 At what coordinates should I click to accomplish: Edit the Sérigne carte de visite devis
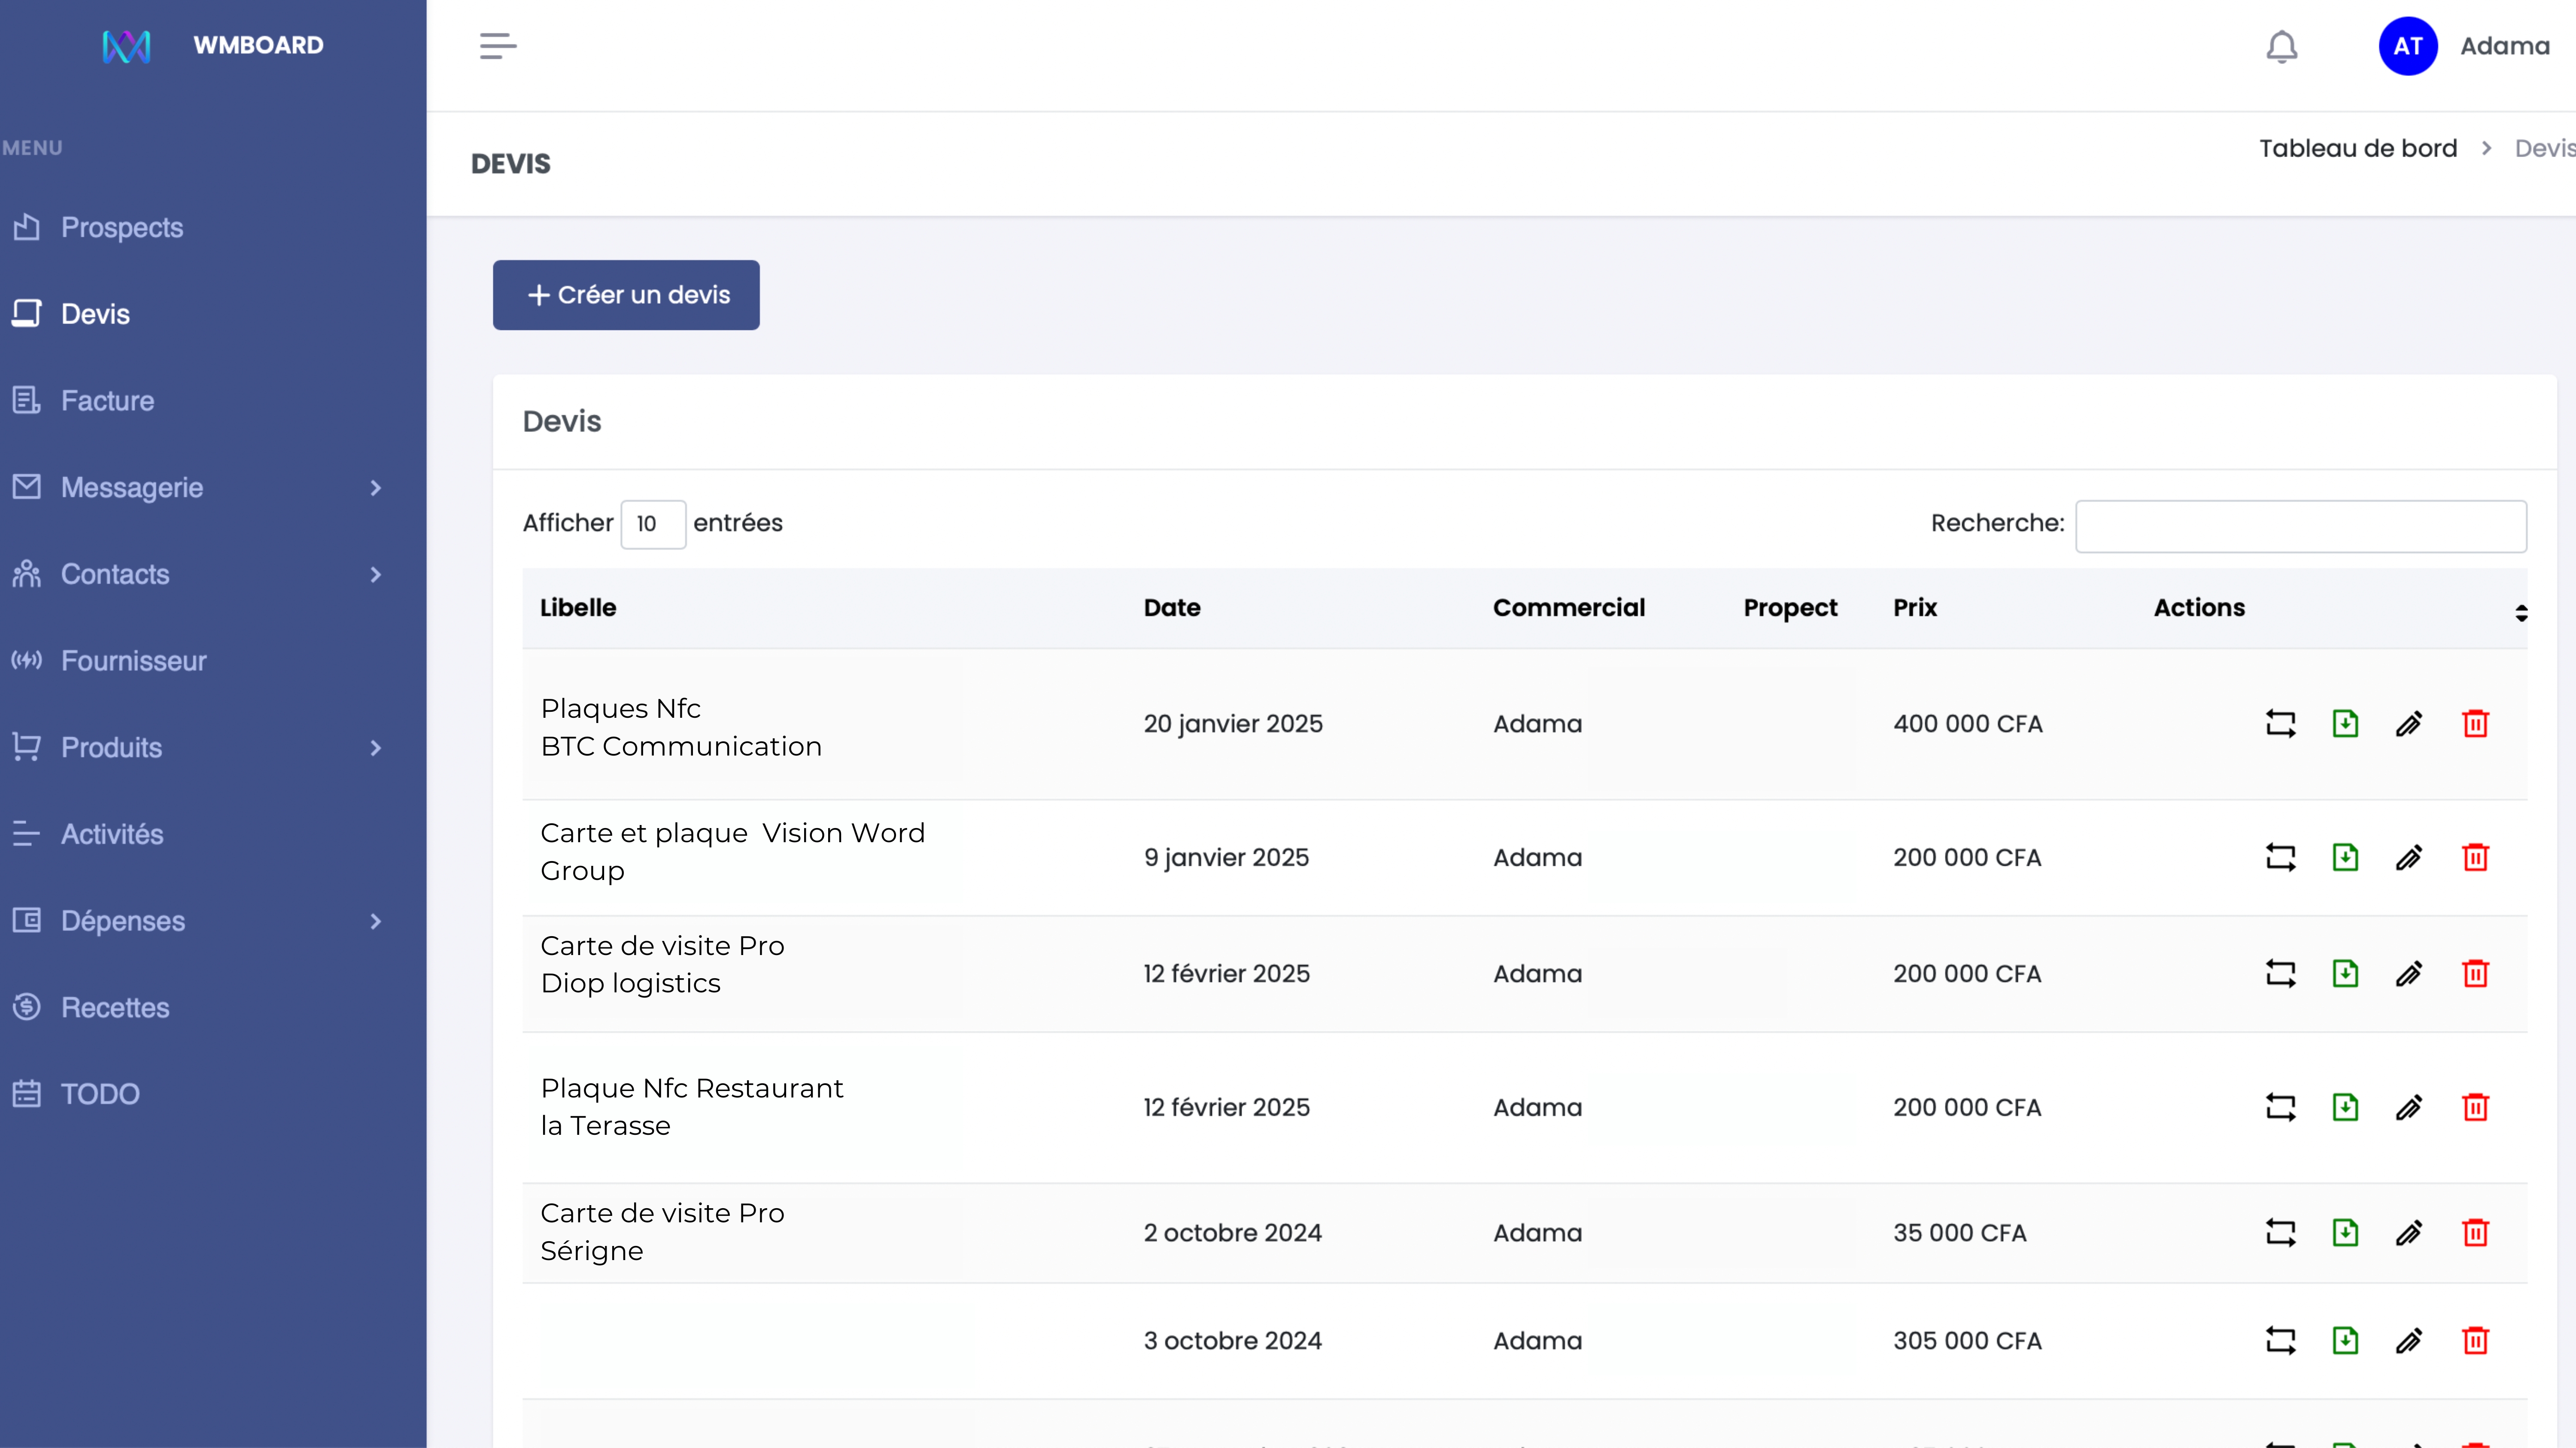point(2409,1232)
